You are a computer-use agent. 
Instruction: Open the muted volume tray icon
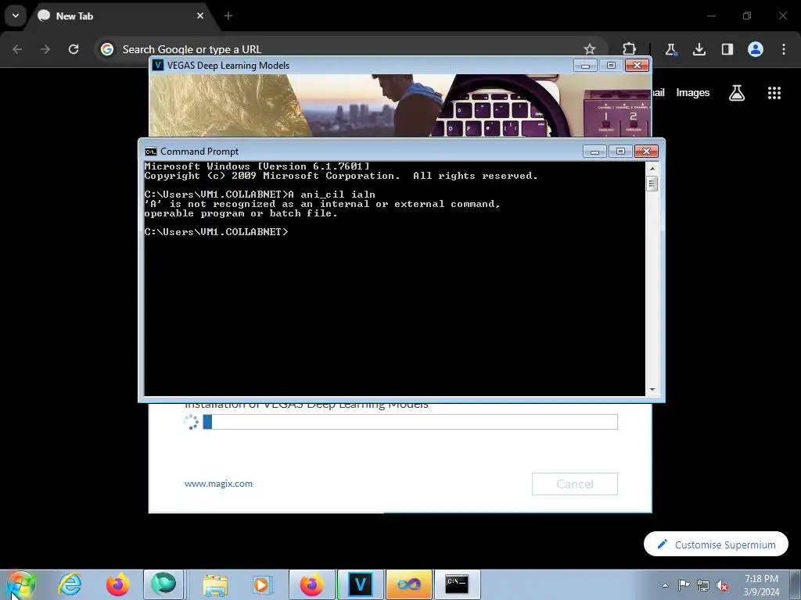(x=722, y=585)
